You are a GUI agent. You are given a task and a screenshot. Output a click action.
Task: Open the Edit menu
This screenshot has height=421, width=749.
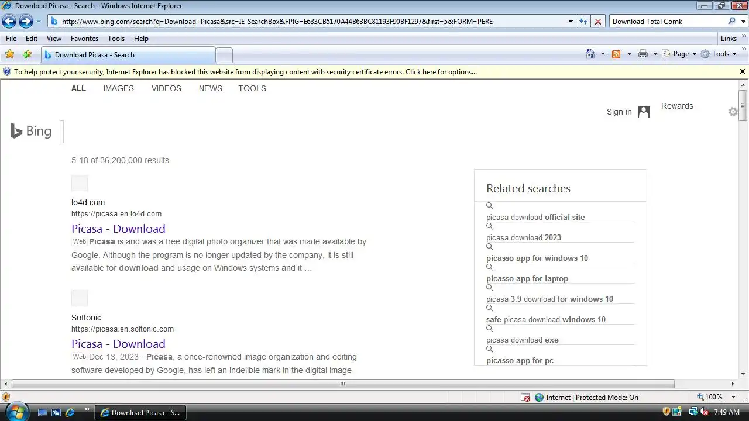point(32,39)
